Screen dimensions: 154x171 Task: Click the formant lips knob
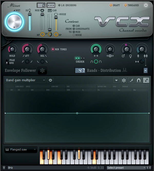point(110,49)
